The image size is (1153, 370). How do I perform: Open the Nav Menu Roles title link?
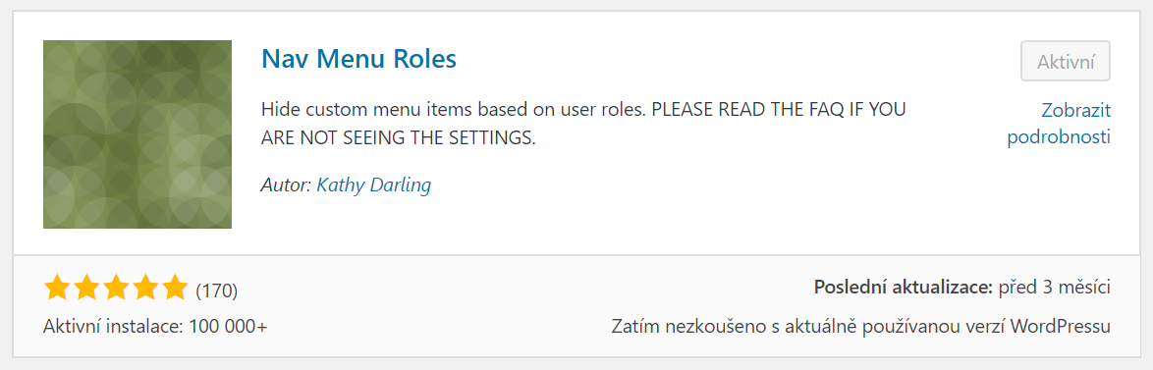(x=358, y=59)
